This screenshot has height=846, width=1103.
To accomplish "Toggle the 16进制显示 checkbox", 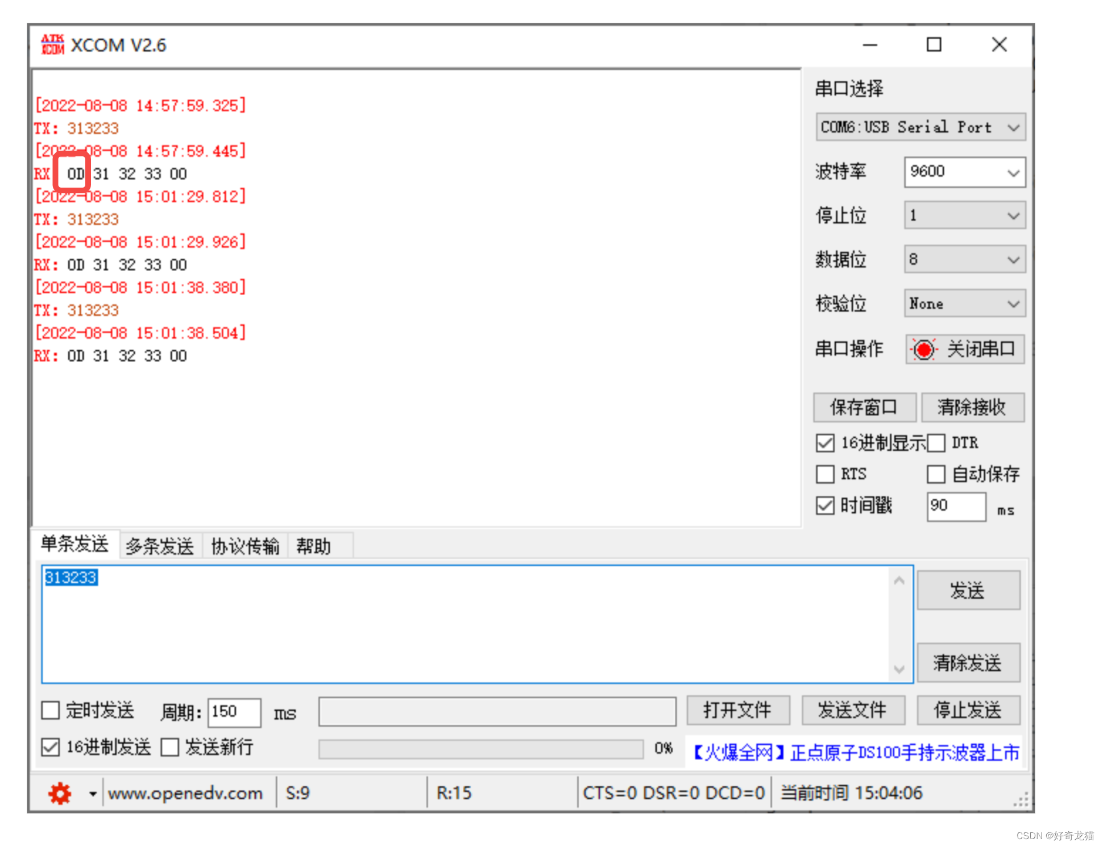I will click(825, 443).
